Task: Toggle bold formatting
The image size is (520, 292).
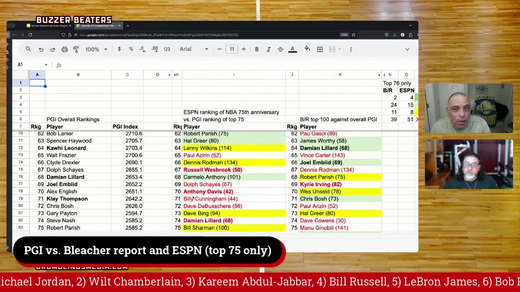Action: click(257, 49)
